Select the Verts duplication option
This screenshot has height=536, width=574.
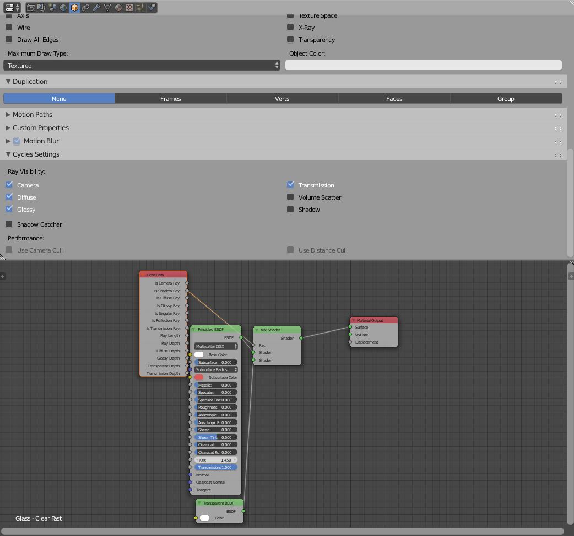(x=282, y=99)
